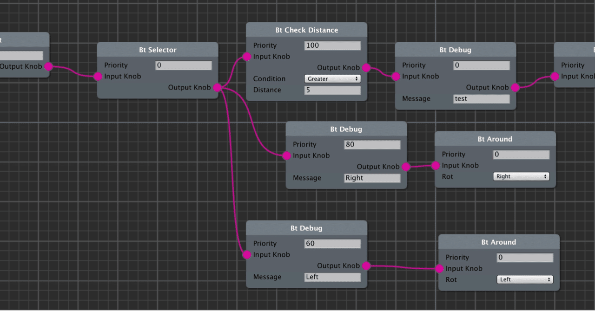
Task: Click the Output Knob of the 'Left' Bt Debug node
Action: [366, 266]
